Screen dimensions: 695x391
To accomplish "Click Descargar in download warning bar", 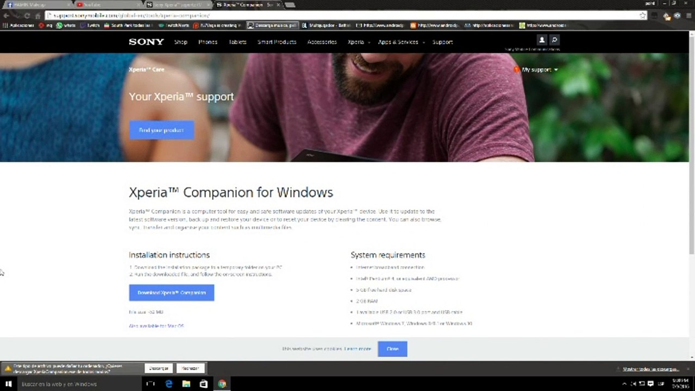I will click(x=159, y=368).
